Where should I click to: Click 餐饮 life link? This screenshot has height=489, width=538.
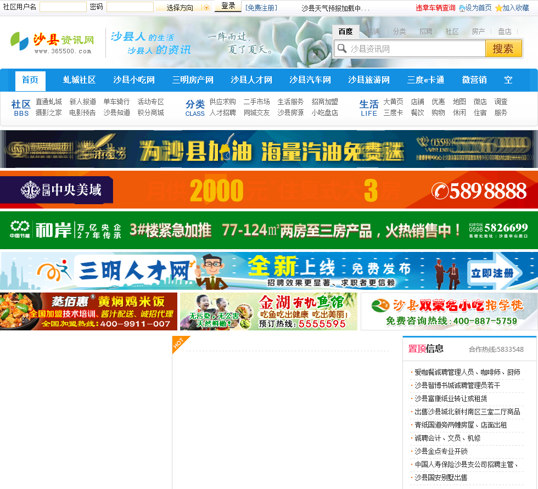417,113
